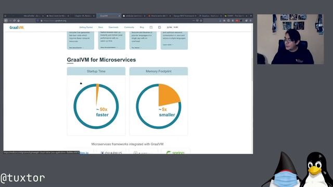The width and height of the screenshot is (333, 187).
Task: Follow the Learn more link in fourth card
Action: [168, 45]
